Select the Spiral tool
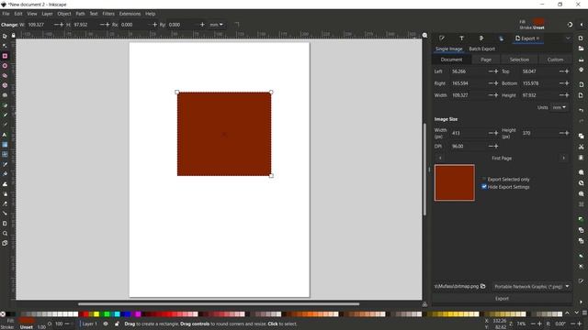 [5, 95]
